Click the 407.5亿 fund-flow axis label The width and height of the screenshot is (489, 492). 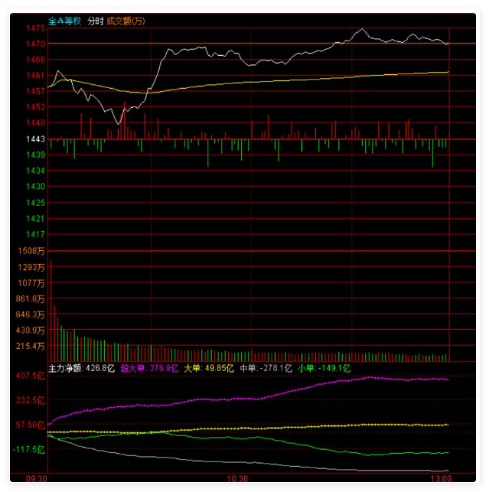pos(30,376)
